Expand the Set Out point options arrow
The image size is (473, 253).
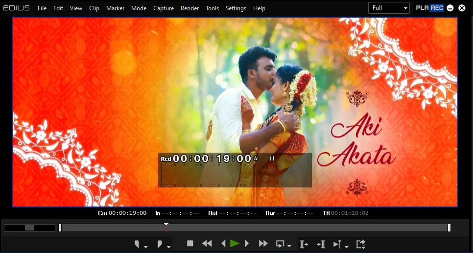coord(169,247)
